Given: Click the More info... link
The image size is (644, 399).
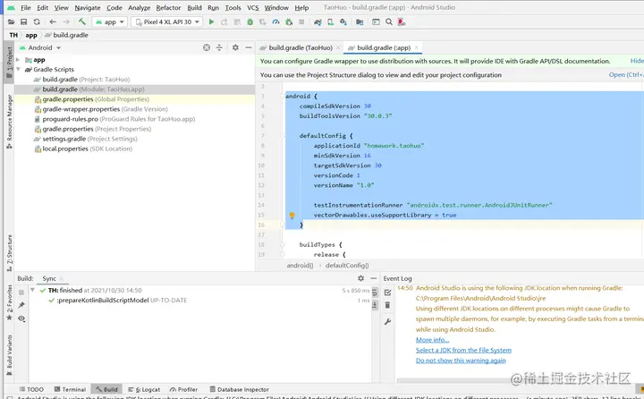Looking at the screenshot, I should (432, 340).
